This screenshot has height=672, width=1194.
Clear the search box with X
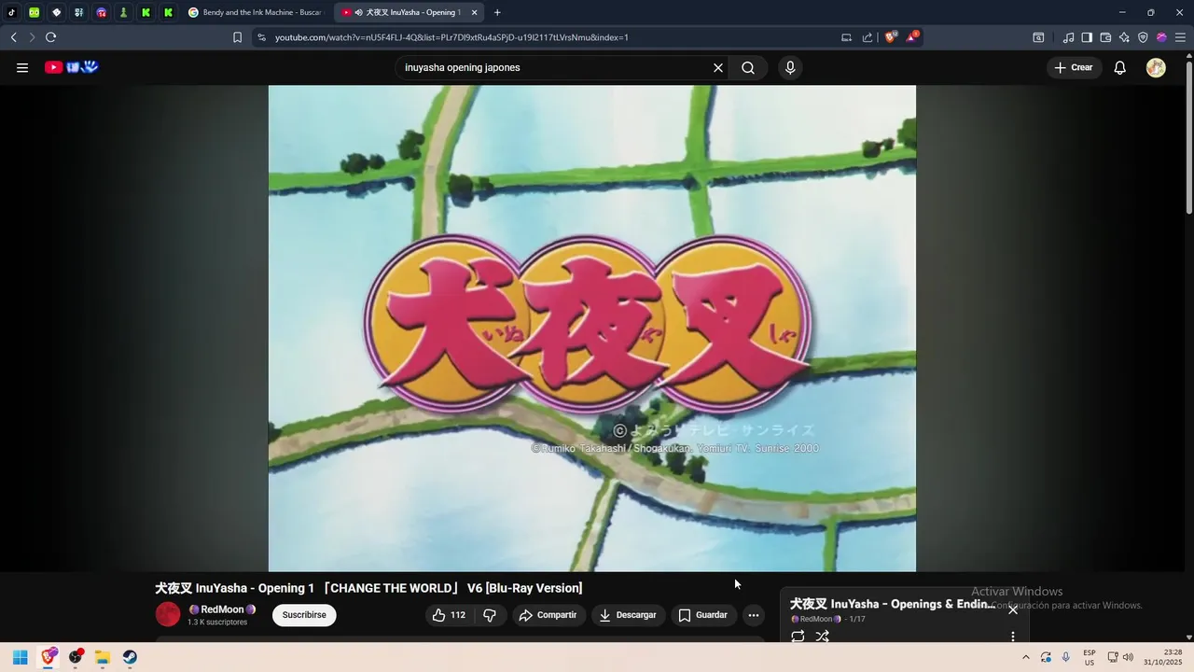pyautogui.click(x=718, y=67)
